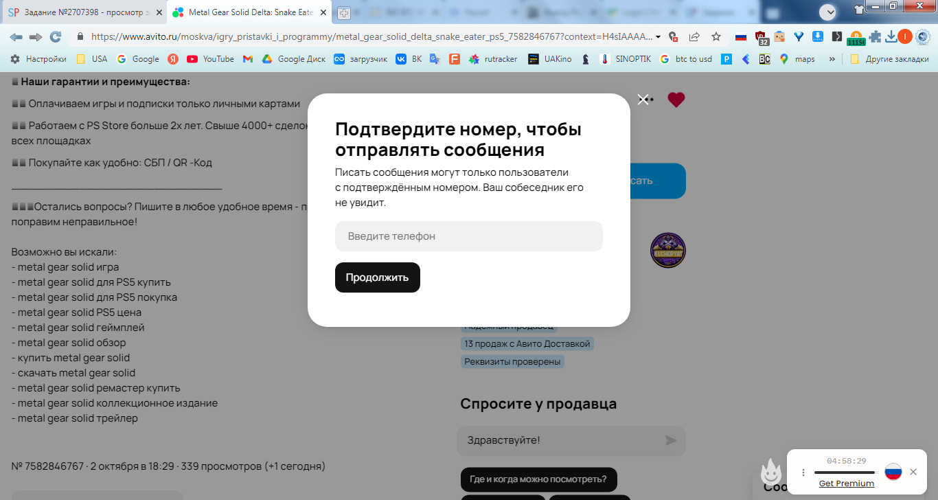Open the uBlock shield extension with badge 32

point(762,38)
